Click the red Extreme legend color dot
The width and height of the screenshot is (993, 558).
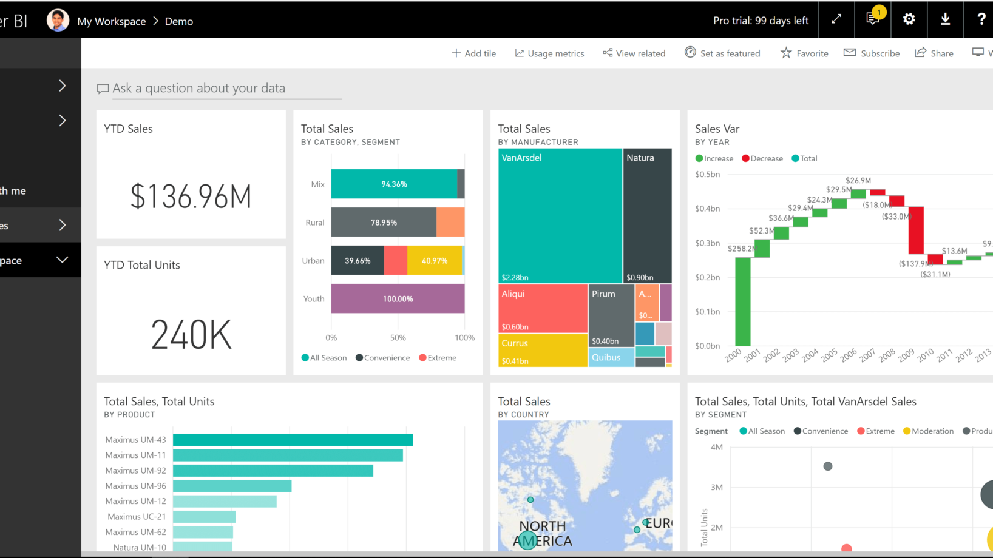coord(422,357)
